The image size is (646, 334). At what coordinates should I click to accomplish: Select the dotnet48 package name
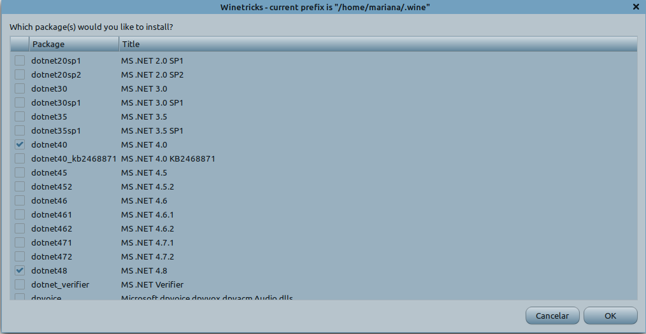pos(49,270)
